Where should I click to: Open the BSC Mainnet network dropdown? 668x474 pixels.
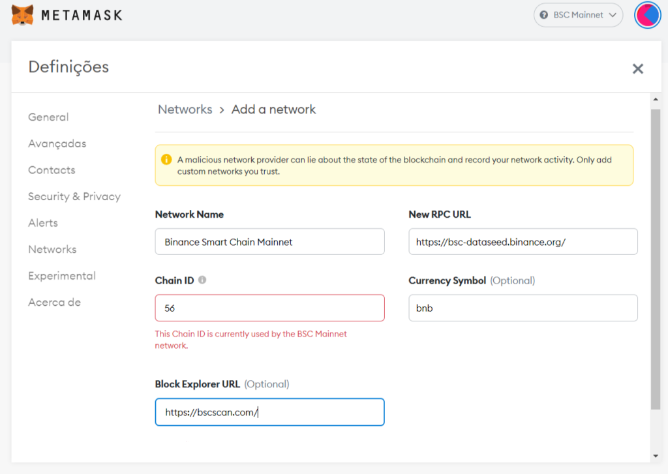578,15
